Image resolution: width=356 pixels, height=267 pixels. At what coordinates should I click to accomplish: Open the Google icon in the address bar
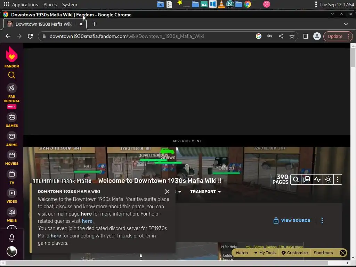point(259,36)
